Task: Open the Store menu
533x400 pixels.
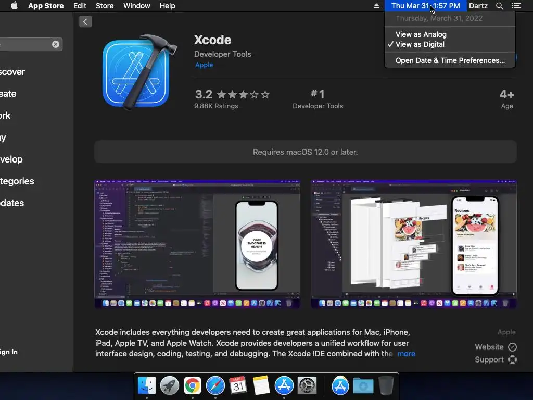Action: [x=105, y=6]
